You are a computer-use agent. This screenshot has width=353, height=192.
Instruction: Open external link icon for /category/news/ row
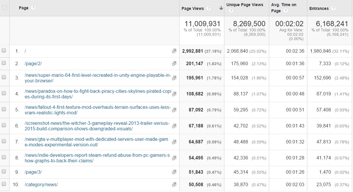pos(174,184)
